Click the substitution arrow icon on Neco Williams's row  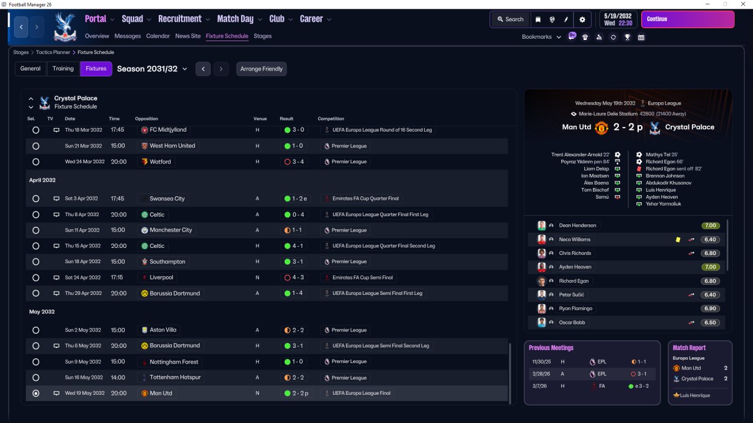point(691,240)
